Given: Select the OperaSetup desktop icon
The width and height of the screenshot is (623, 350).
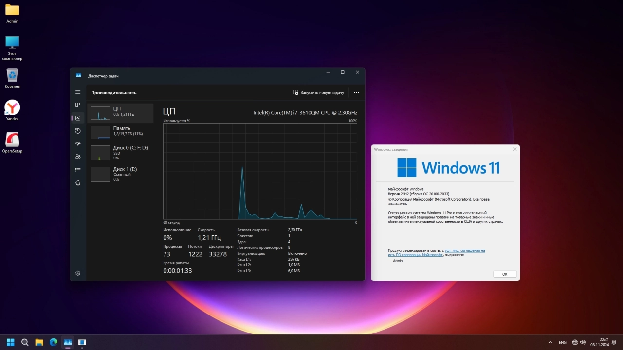Looking at the screenshot, I should point(12,143).
